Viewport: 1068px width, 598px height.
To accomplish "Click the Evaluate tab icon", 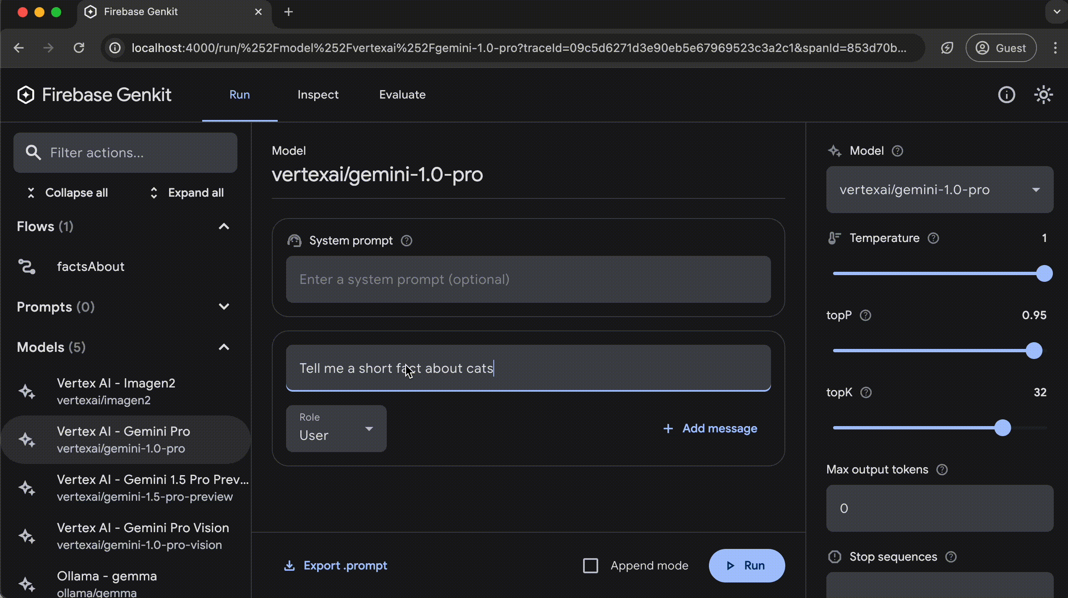I will (x=402, y=94).
